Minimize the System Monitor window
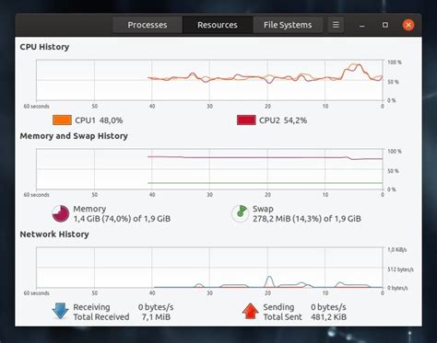 click(361, 25)
